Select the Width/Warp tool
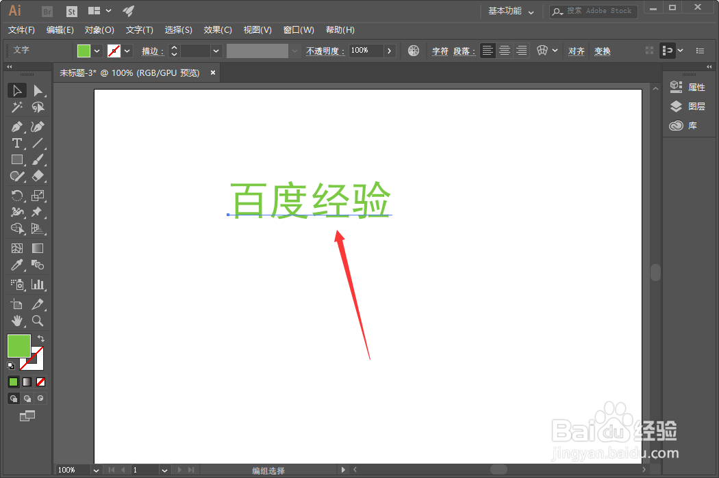The height and width of the screenshot is (478, 719). click(x=17, y=212)
